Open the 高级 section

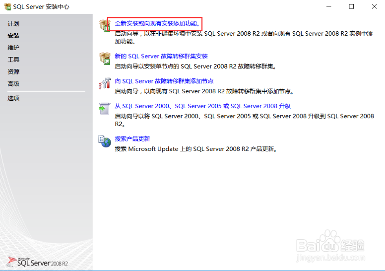point(13,84)
